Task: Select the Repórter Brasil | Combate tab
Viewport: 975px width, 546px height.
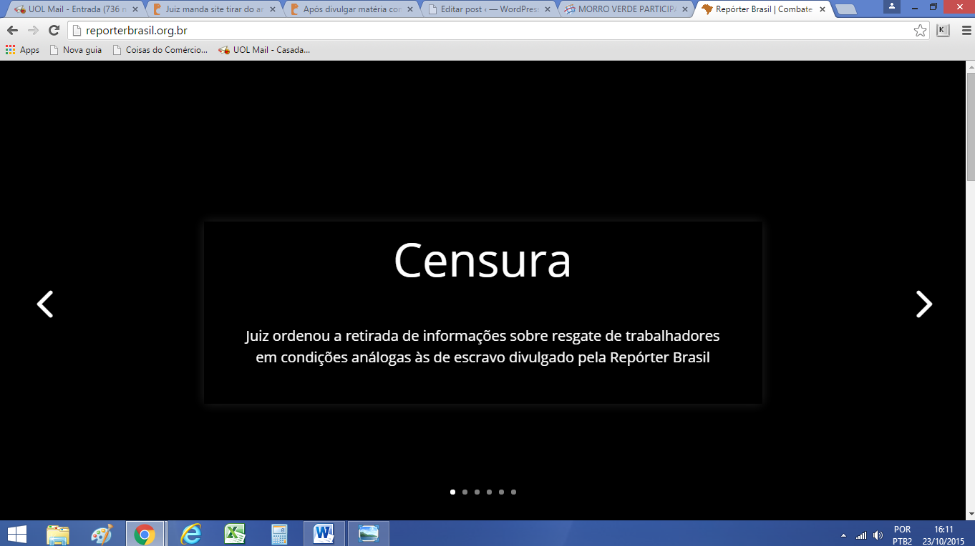Action: pyautogui.click(x=762, y=10)
